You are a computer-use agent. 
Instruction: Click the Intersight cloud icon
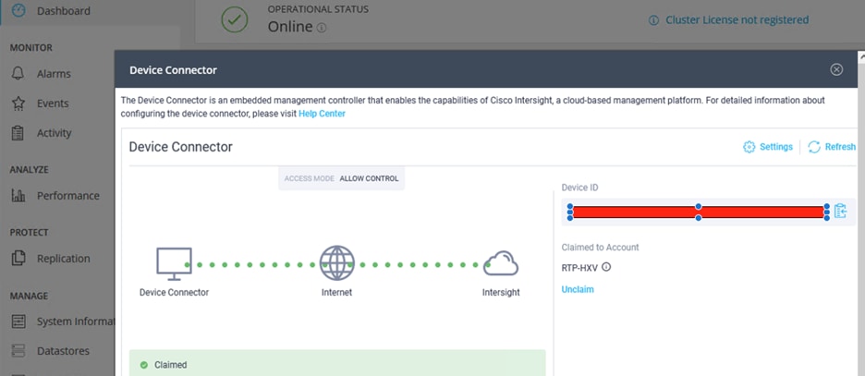point(500,263)
